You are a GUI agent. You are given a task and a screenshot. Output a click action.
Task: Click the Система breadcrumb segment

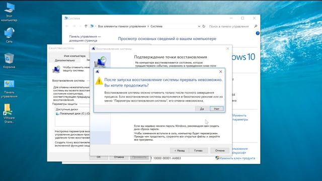click(156, 26)
